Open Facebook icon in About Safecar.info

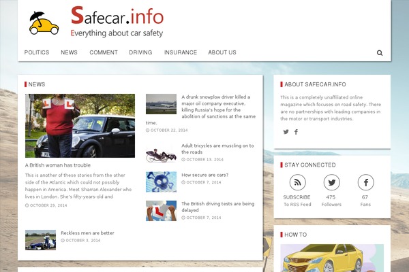pyautogui.click(x=296, y=132)
